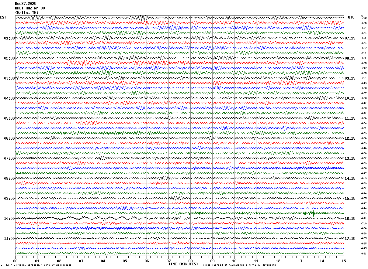The width and height of the screenshot is (368, 269).
Task: Click the 09:15 UTC time label
Action: pos(350,78)
